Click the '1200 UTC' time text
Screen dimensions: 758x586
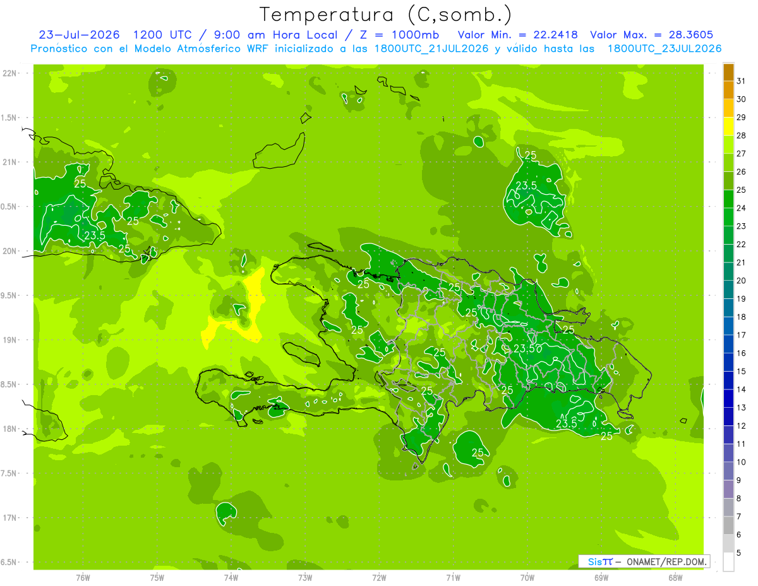coord(162,35)
